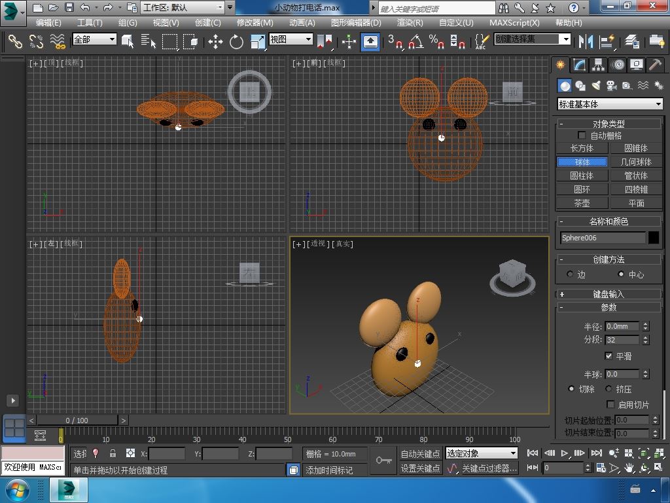Click the Save File icon

[69, 7]
